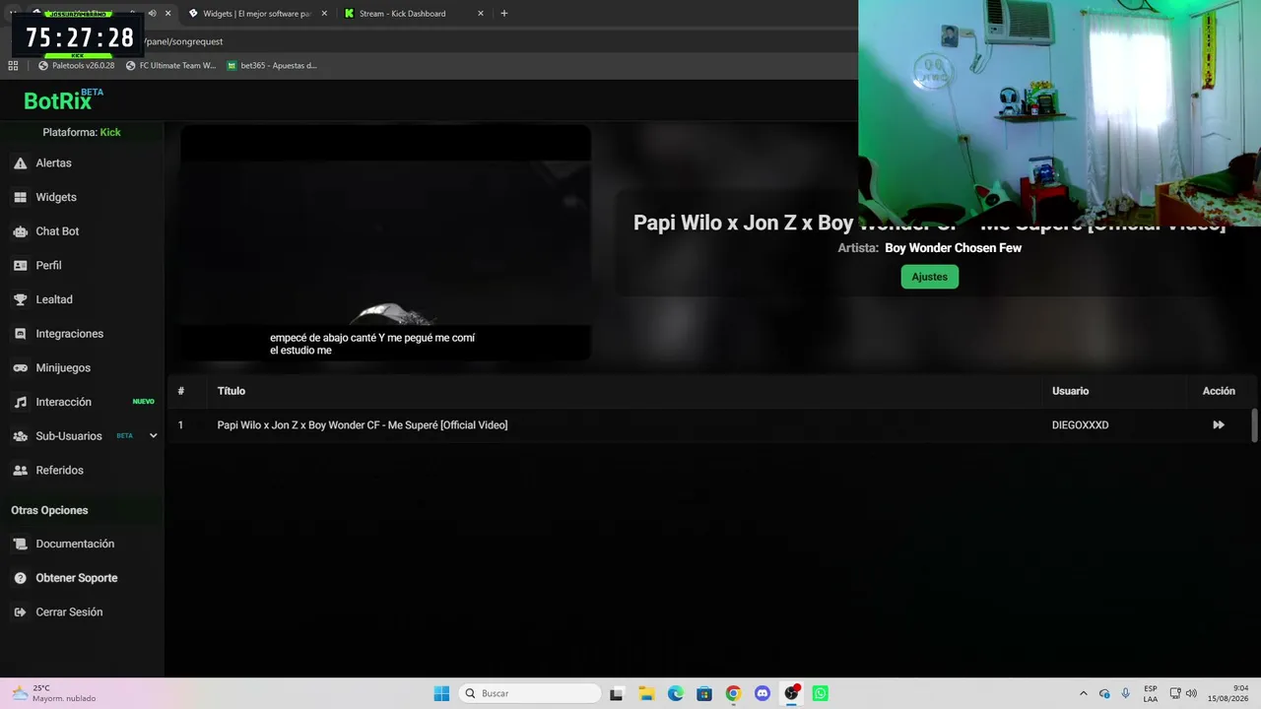Click the Usuario column header

pyautogui.click(x=1070, y=391)
